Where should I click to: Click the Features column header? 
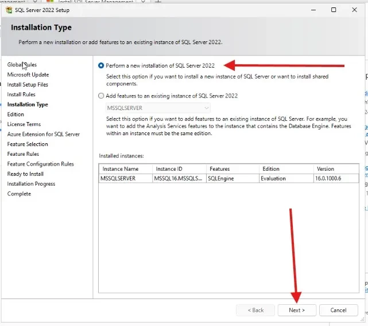click(x=233, y=169)
